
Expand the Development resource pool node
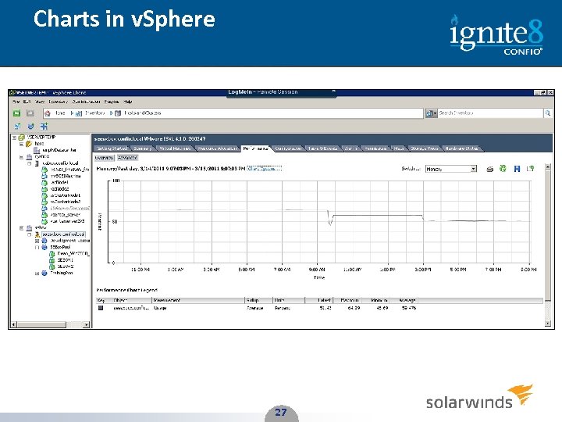pyautogui.click(x=37, y=241)
